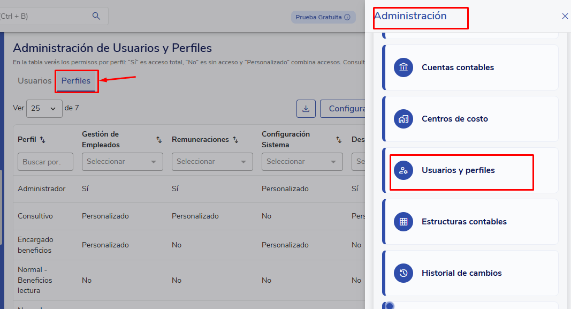
Task: Click the search magnifier icon
Action: [x=96, y=16]
